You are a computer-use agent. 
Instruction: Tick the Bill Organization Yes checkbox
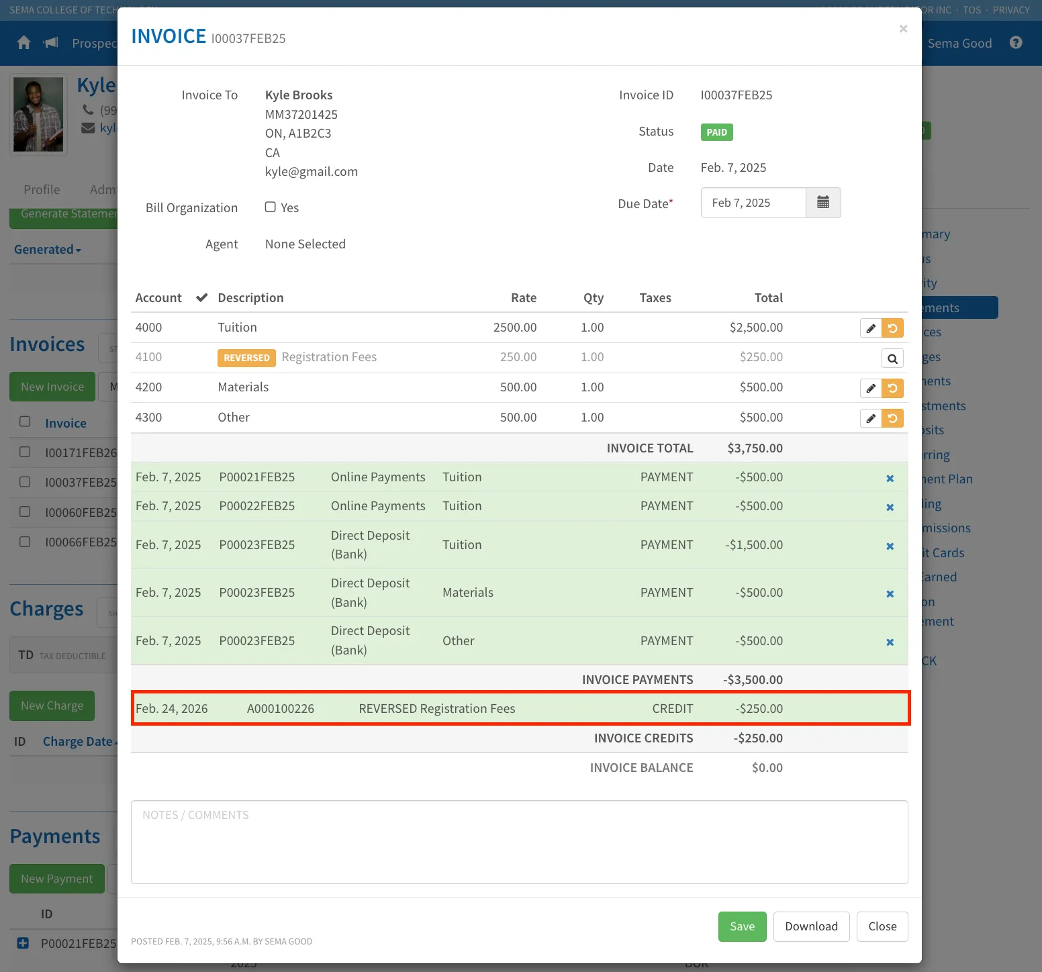tap(270, 207)
